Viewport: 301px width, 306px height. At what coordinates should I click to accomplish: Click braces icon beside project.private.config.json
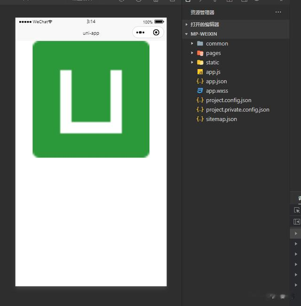200,110
